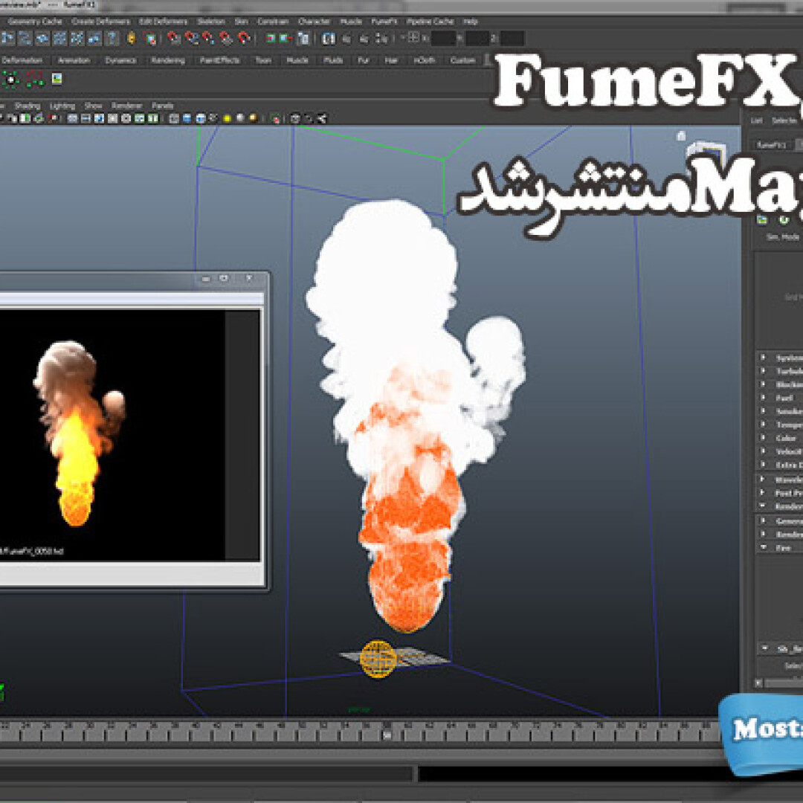Expand the Color section
The height and width of the screenshot is (803, 803).
763,438
